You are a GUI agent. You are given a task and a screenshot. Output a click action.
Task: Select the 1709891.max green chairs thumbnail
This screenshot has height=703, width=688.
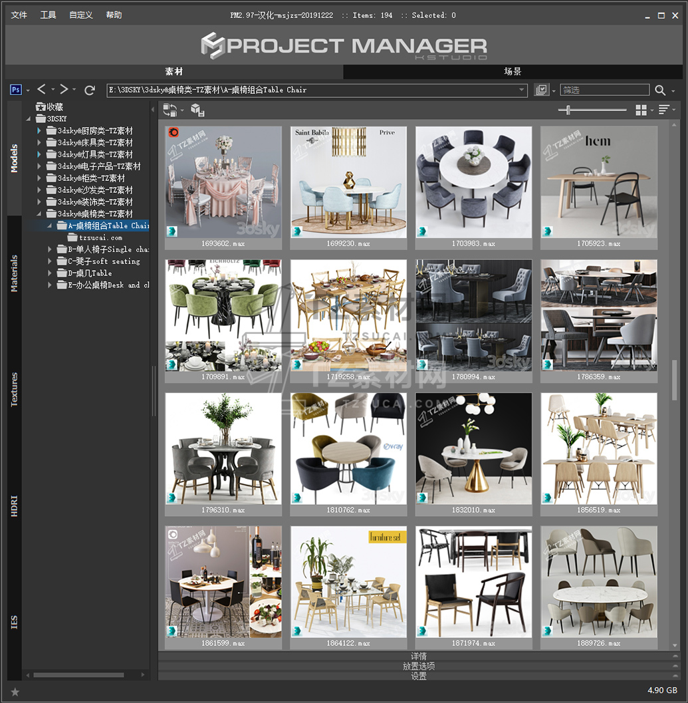click(x=223, y=315)
